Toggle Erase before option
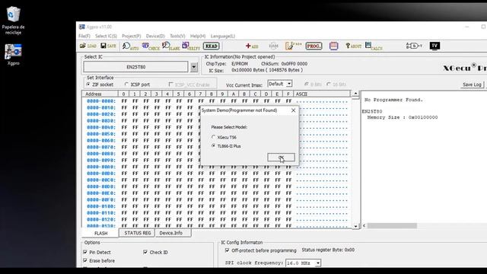Image resolution: width=487 pixels, height=274 pixels. click(x=99, y=260)
